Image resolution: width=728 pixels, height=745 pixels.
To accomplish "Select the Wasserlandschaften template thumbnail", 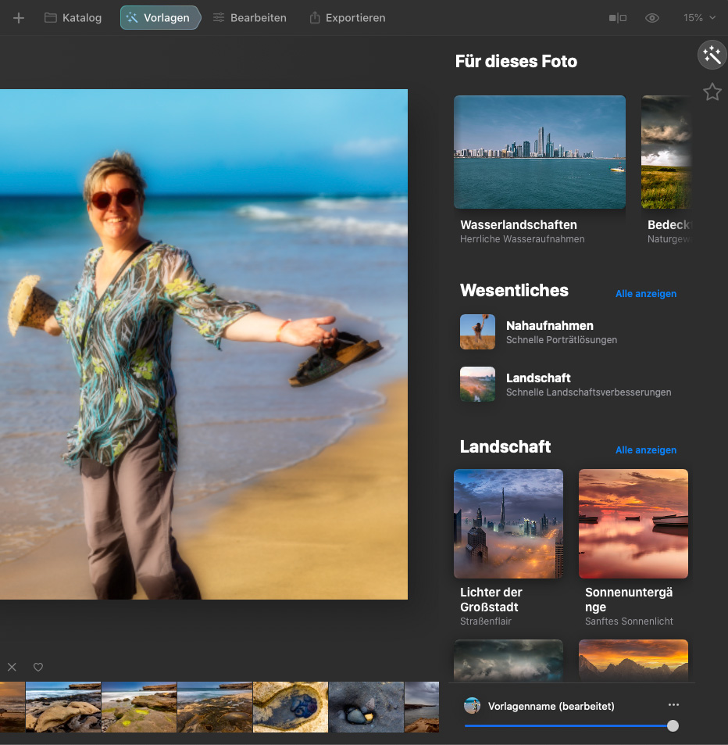I will pos(540,152).
